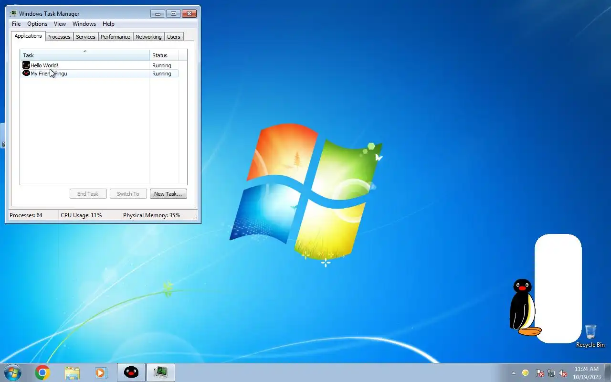
Task: Open the View menu
Action: click(x=60, y=24)
